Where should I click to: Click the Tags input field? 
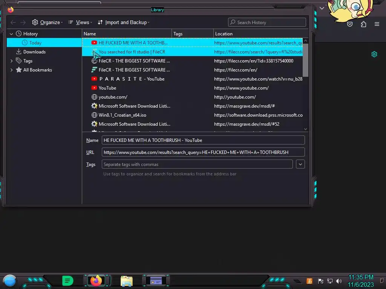click(197, 164)
